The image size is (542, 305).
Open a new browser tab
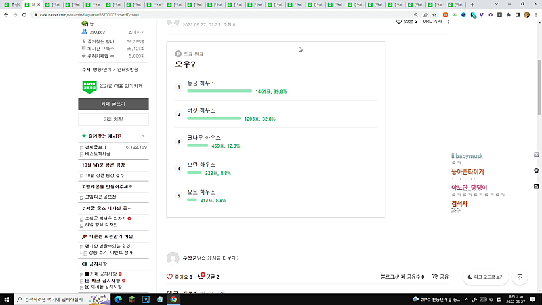472,5
